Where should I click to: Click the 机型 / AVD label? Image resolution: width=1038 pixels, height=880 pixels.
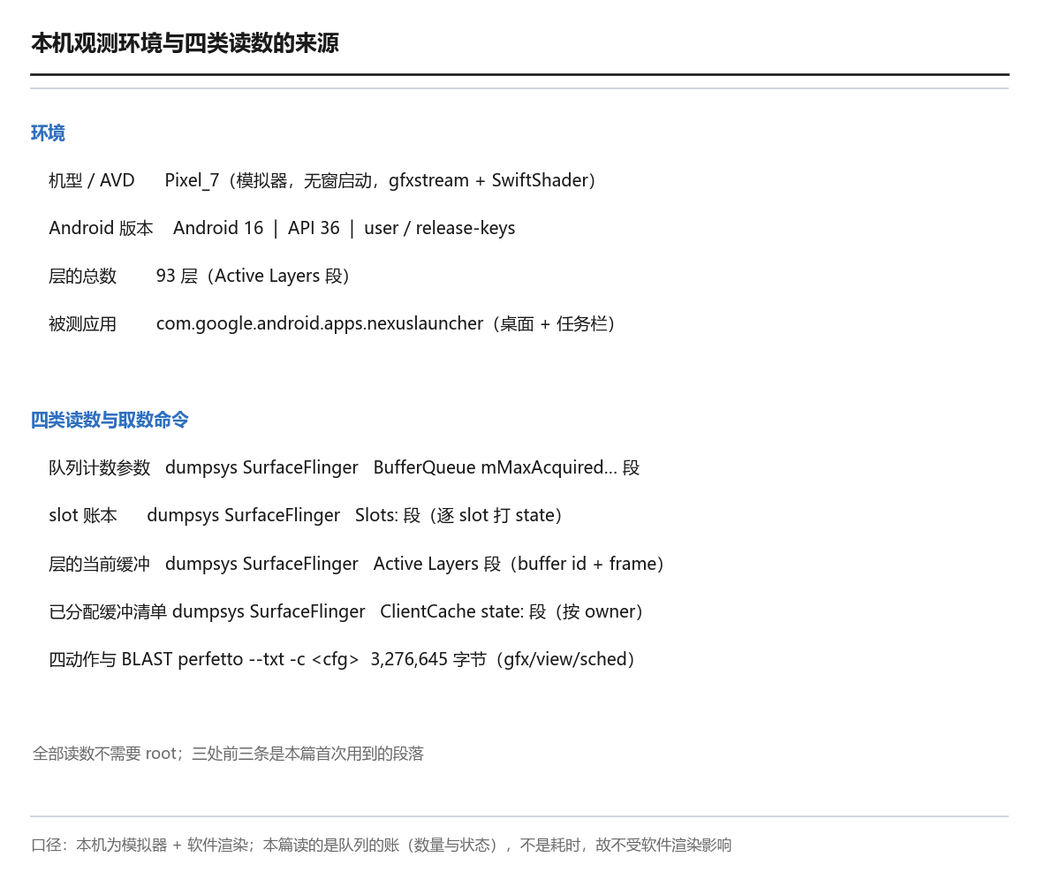91,180
